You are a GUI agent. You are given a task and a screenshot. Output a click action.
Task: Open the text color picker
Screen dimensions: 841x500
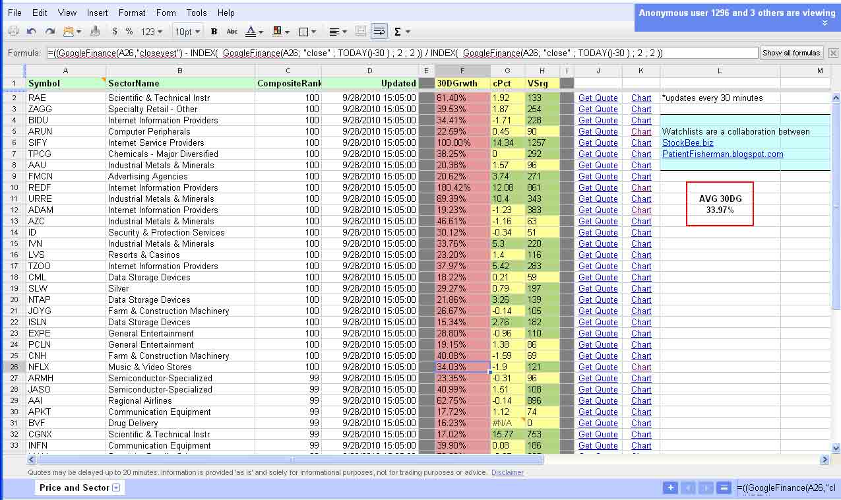(252, 30)
